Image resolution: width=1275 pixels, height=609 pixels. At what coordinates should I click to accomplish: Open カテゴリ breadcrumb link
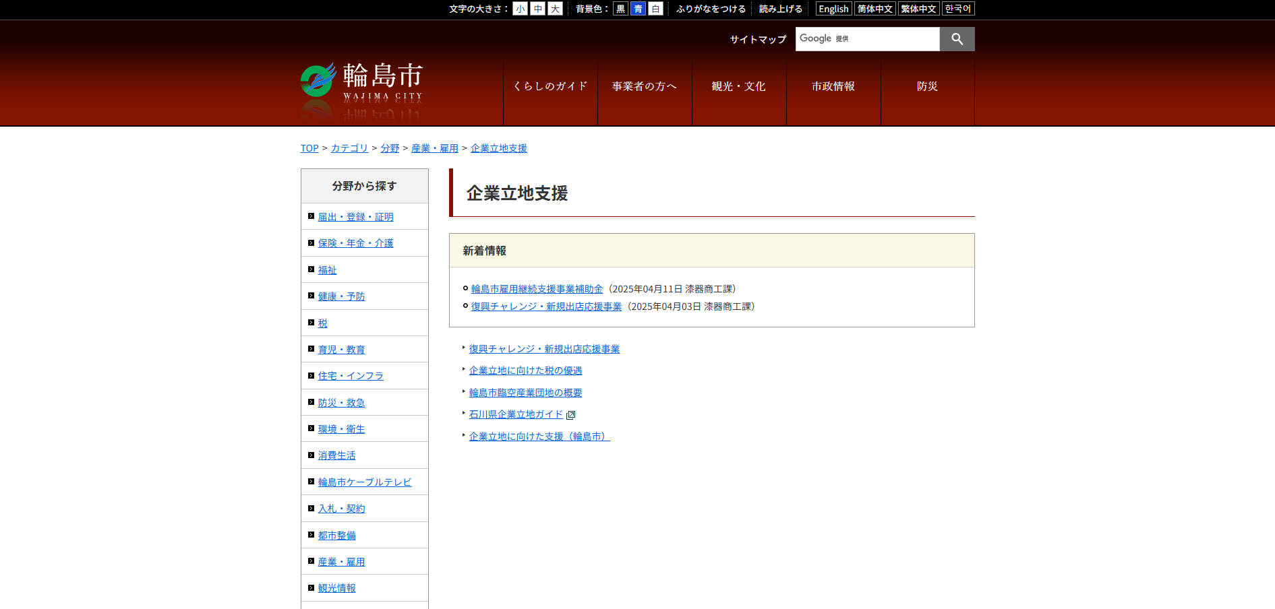tap(349, 148)
